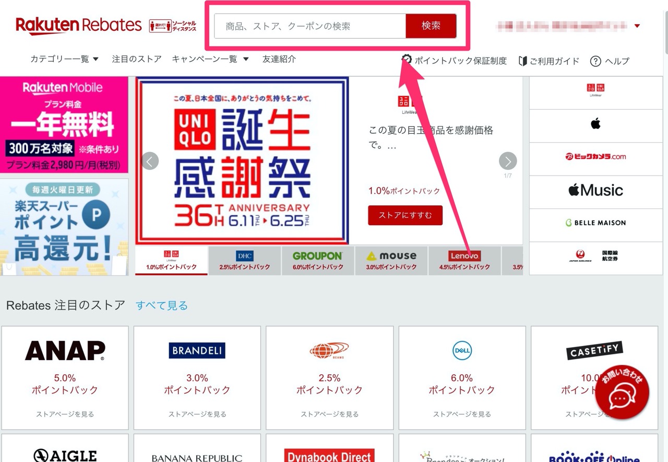Go to previous carousel slide

[x=150, y=161]
